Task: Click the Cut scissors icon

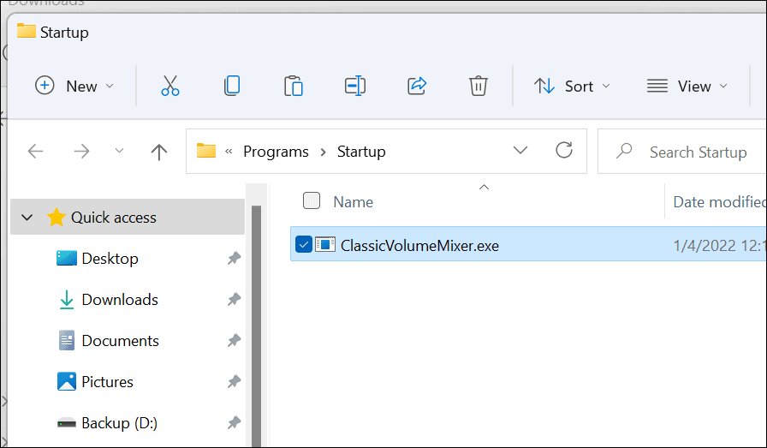Action: [x=169, y=86]
